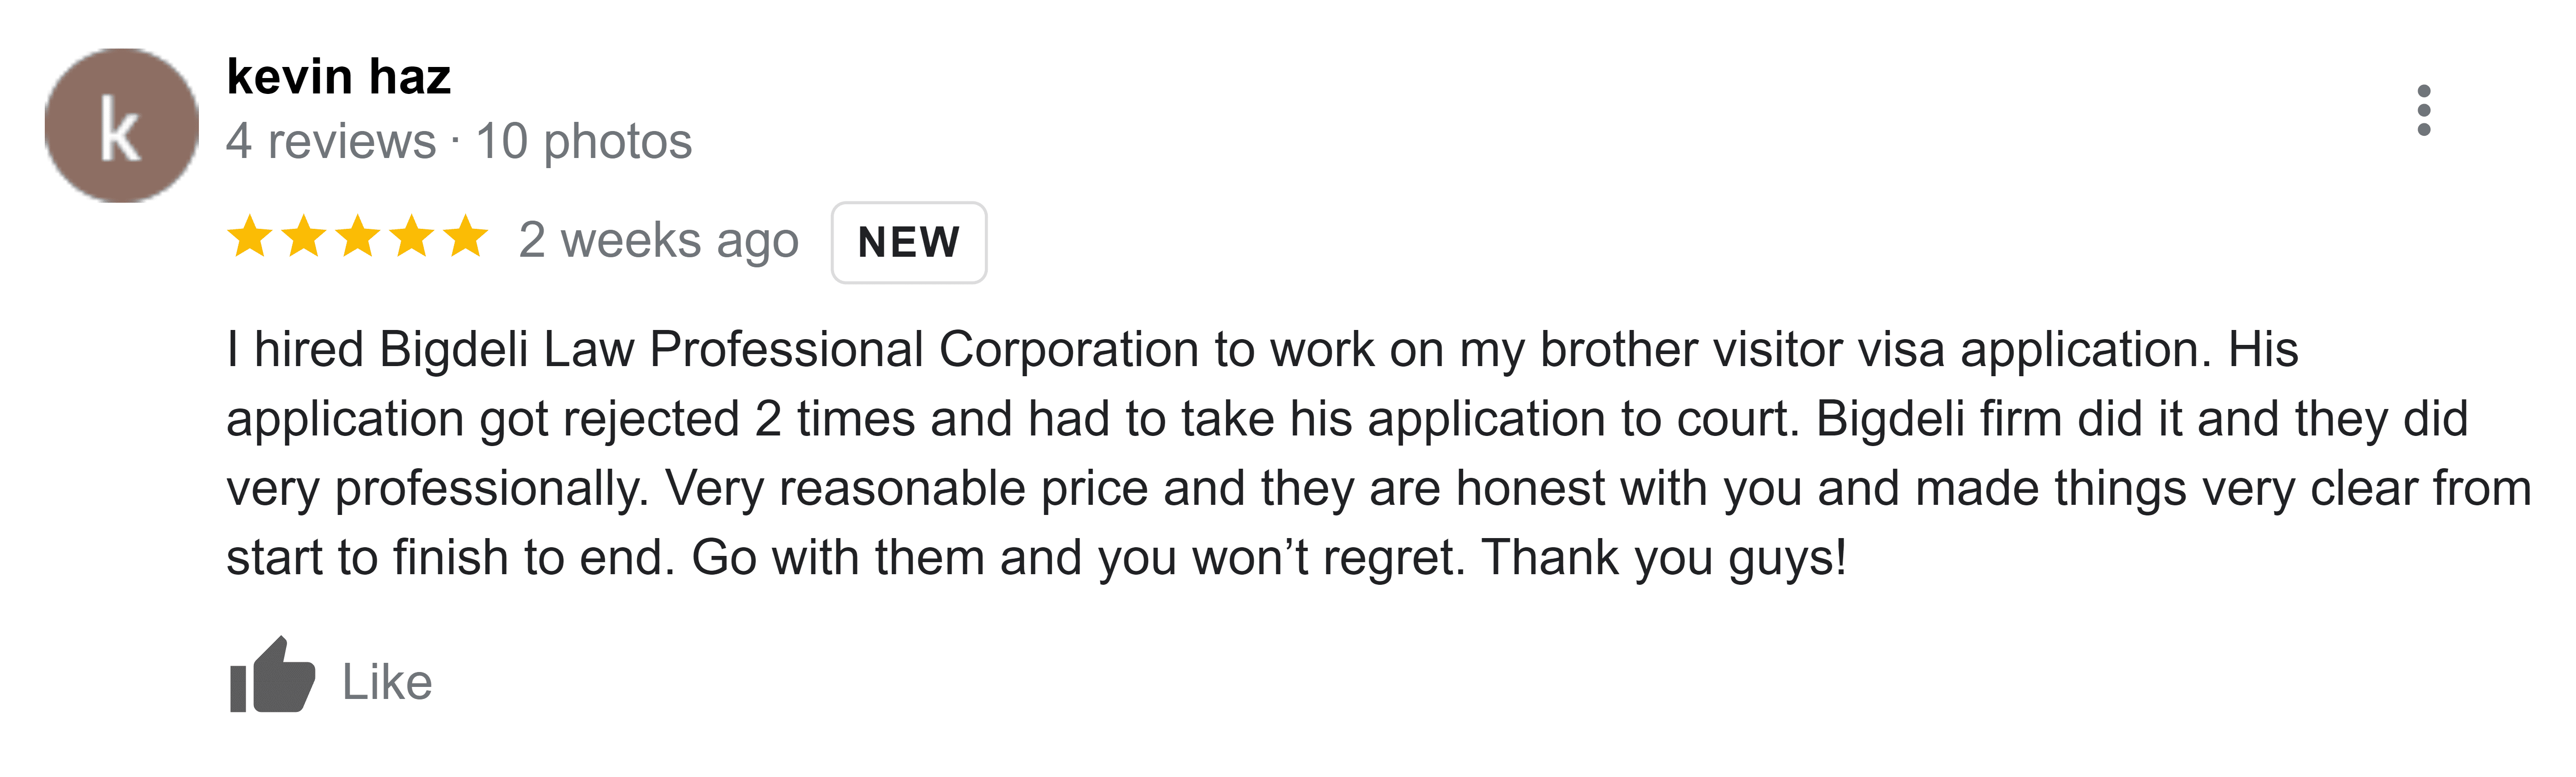This screenshot has height=777, width=2576.
Task: Click the "Bigdeli Law Professional Corporation" text
Action: (789, 350)
